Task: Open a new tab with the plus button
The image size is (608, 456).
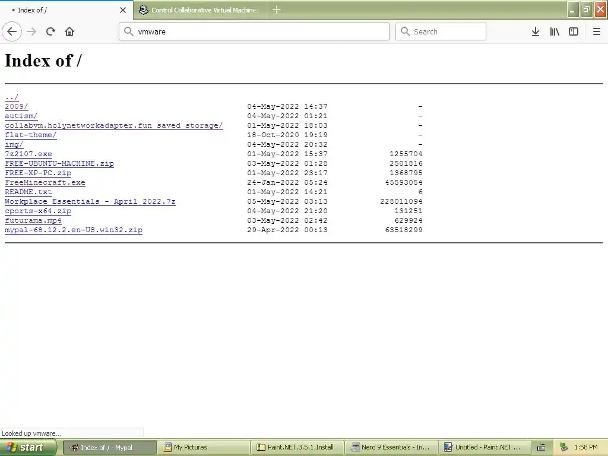Action: [277, 9]
